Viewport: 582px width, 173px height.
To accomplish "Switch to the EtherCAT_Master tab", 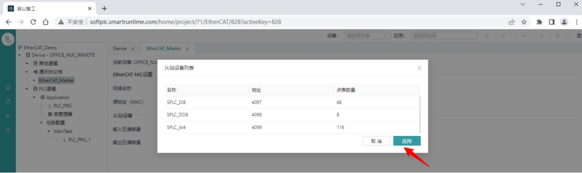I will click(x=163, y=49).
